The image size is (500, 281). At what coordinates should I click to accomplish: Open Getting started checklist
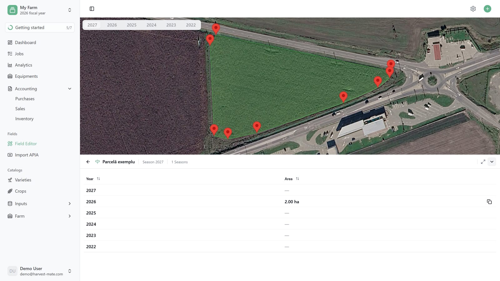[x=40, y=27]
